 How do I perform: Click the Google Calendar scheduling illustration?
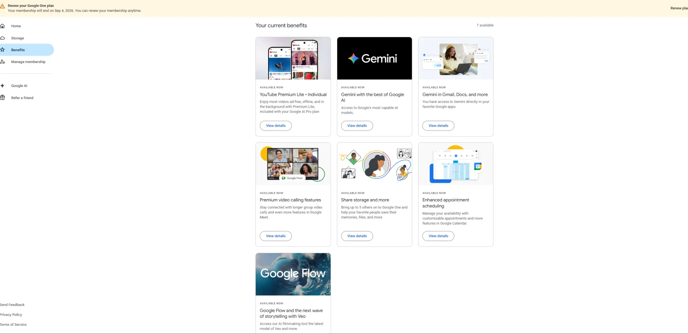pyautogui.click(x=456, y=164)
